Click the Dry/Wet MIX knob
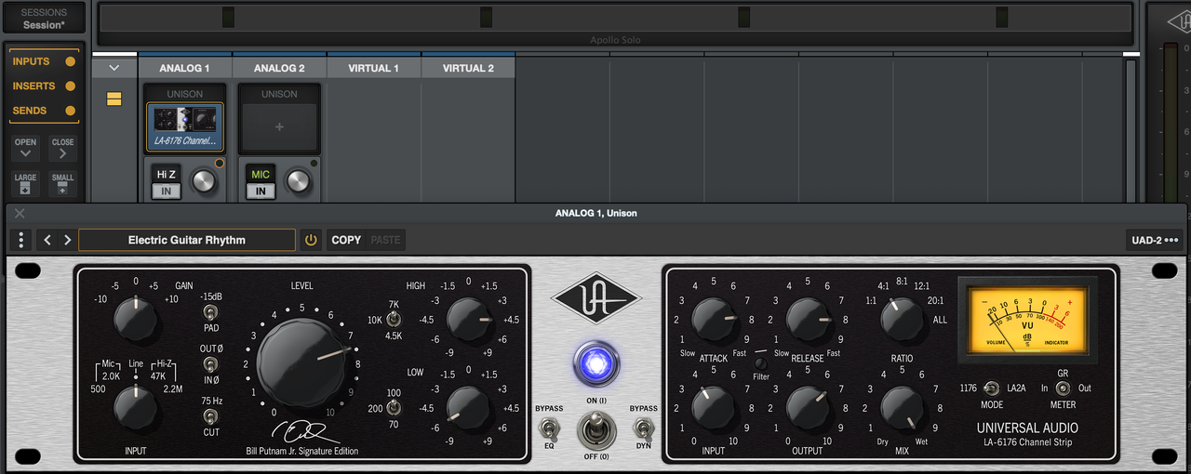Image resolution: width=1191 pixels, height=474 pixels. [901, 408]
